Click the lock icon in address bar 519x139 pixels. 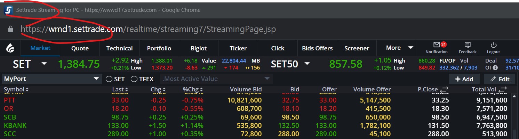(x=11, y=29)
